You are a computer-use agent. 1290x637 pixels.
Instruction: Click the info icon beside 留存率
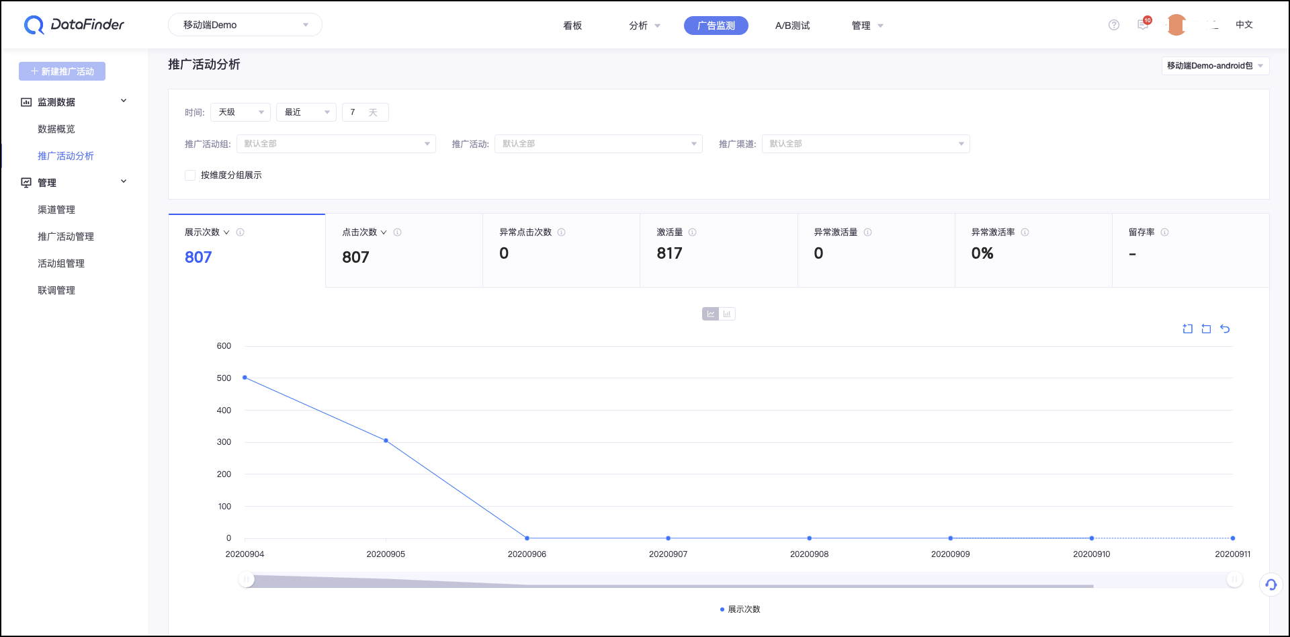[x=1164, y=232]
